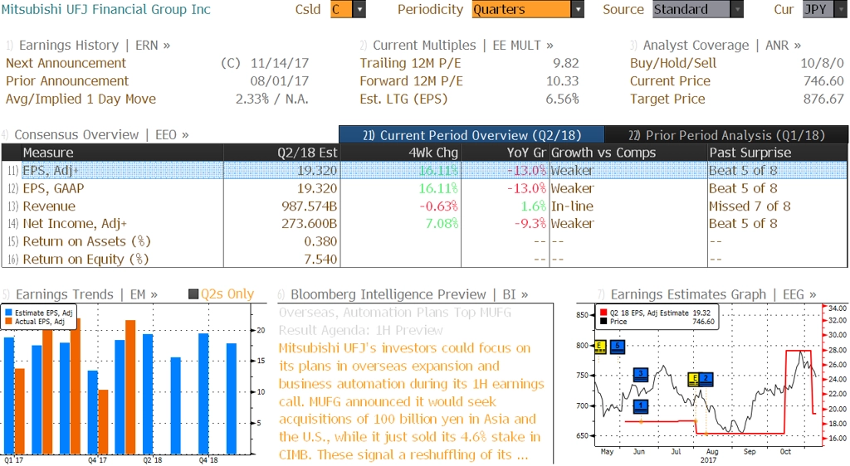Click the Csld field showing C
Image resolution: width=850 pixels, height=466 pixels.
(341, 9)
